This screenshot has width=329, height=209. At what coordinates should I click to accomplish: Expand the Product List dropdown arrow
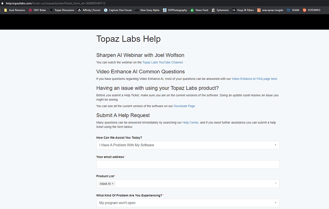276,183
